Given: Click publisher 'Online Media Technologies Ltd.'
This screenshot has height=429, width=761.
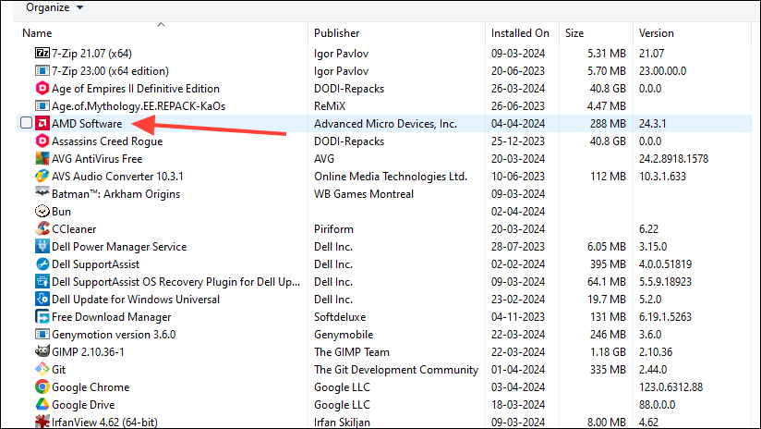Looking at the screenshot, I should point(391,177).
